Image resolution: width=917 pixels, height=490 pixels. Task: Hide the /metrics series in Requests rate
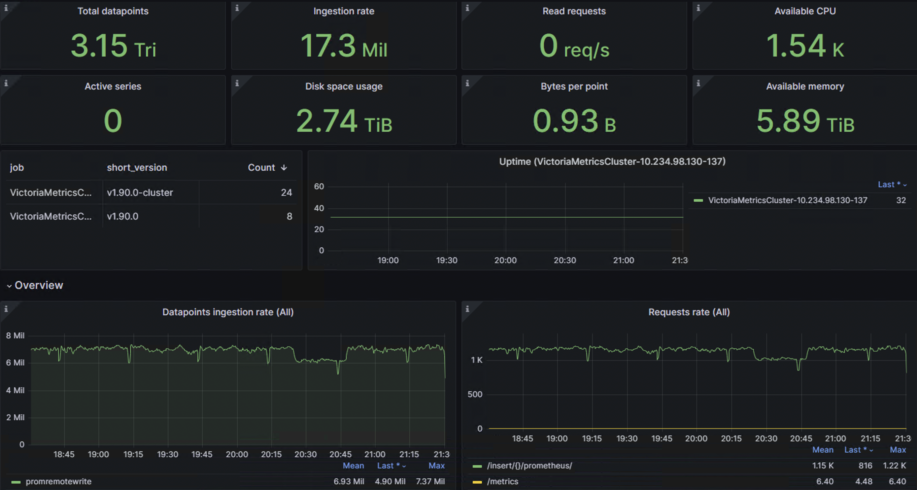click(502, 481)
